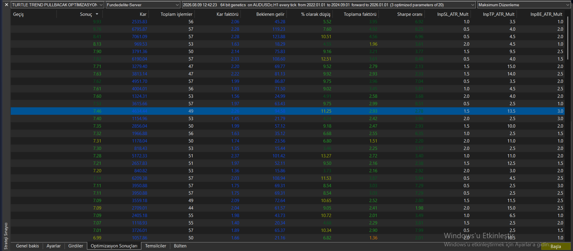This screenshot has height=251, width=573.
Task: Select the profit value 1057.86
Action: click(x=139, y=238)
